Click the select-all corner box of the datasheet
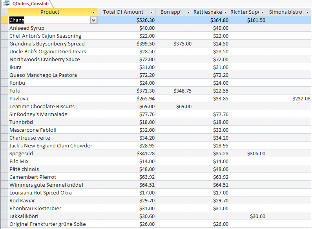Image resolution: width=312 pixels, height=229 pixels. click(4, 12)
